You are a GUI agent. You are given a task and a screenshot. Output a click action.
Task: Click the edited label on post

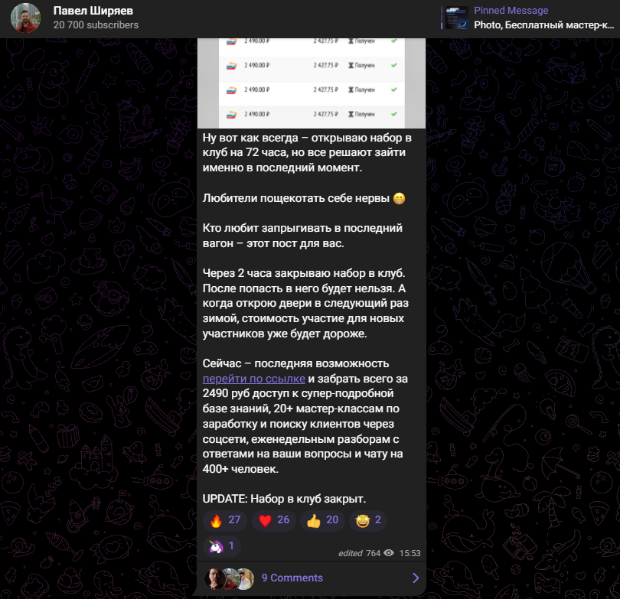click(x=351, y=553)
